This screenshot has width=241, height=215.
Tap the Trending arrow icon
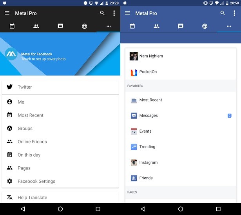(134, 147)
